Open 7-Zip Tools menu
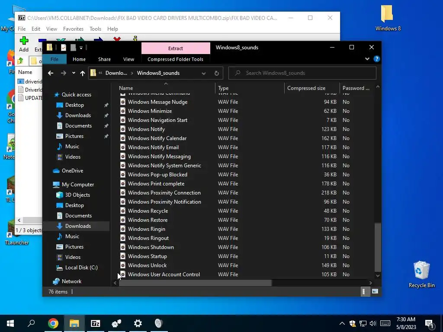Image resolution: width=443 pixels, height=332 pixels. (x=95, y=29)
